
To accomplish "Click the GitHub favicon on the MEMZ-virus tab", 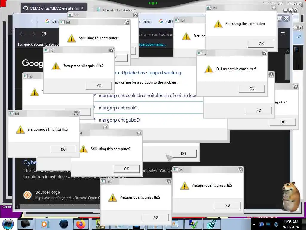I will click(26, 8).
